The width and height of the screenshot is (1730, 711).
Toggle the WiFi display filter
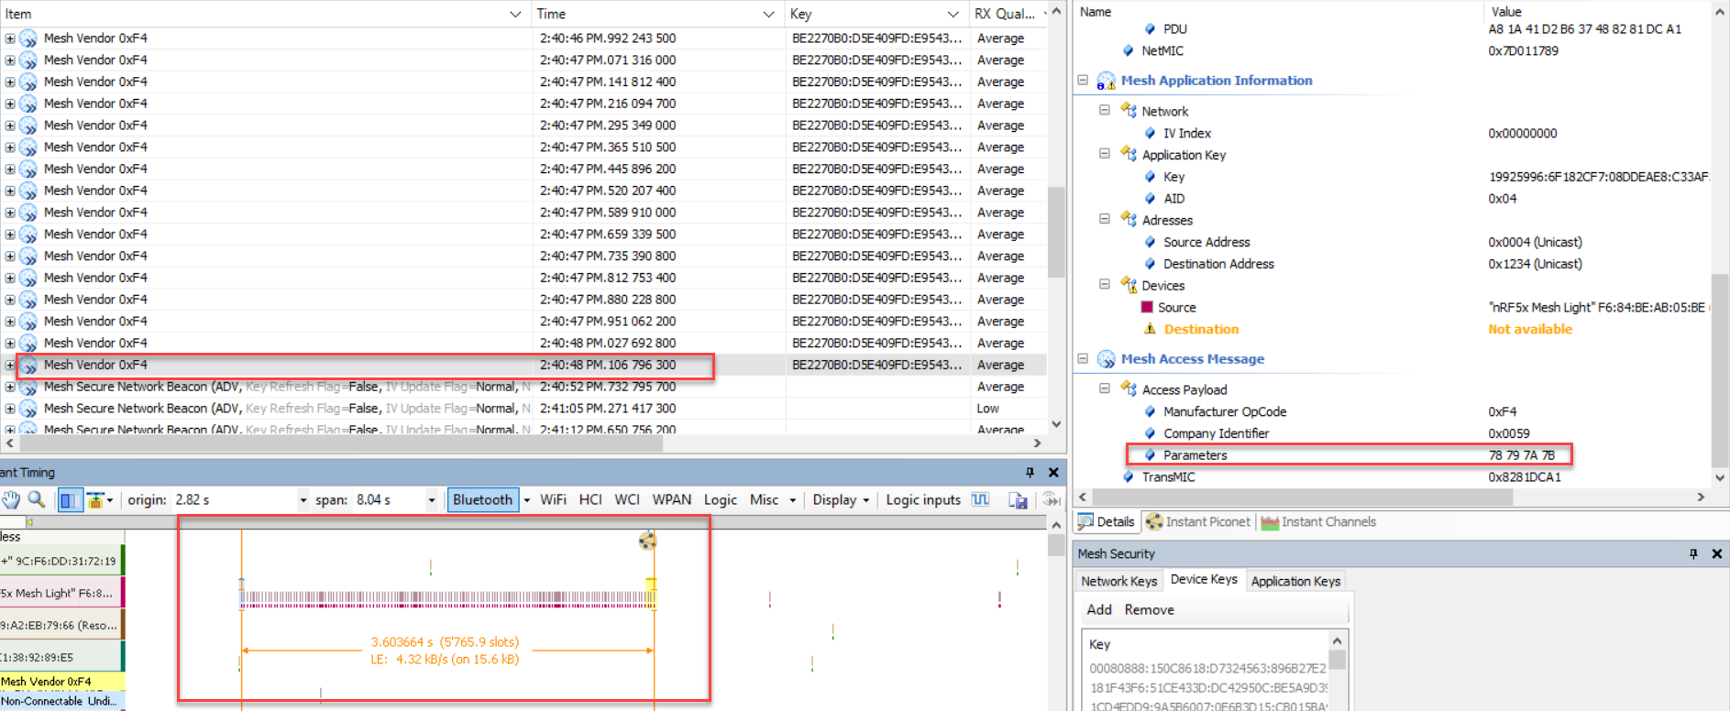click(552, 499)
